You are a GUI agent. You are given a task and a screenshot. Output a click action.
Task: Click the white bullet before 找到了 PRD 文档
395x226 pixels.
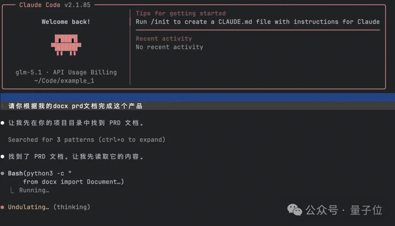coord(3,157)
